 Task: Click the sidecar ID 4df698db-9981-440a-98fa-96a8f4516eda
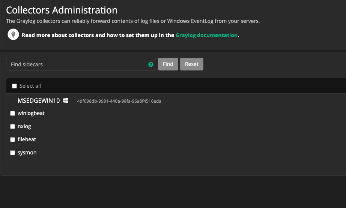click(x=119, y=101)
